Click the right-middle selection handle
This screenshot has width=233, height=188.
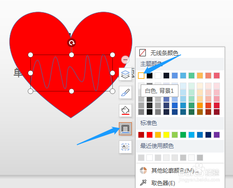(x=112, y=73)
